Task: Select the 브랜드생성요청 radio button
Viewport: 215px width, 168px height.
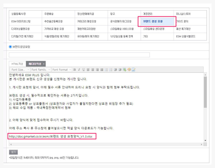Action: point(10,47)
